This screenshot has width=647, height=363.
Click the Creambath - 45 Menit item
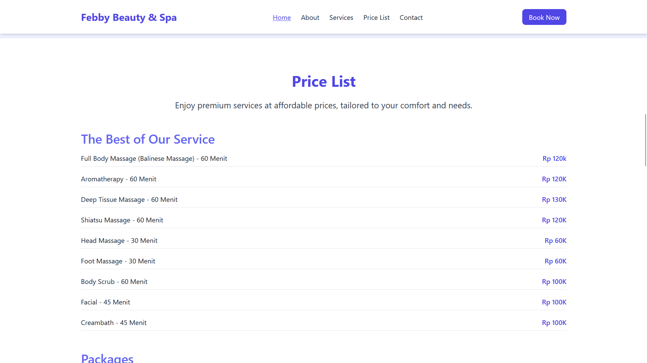tap(114, 323)
